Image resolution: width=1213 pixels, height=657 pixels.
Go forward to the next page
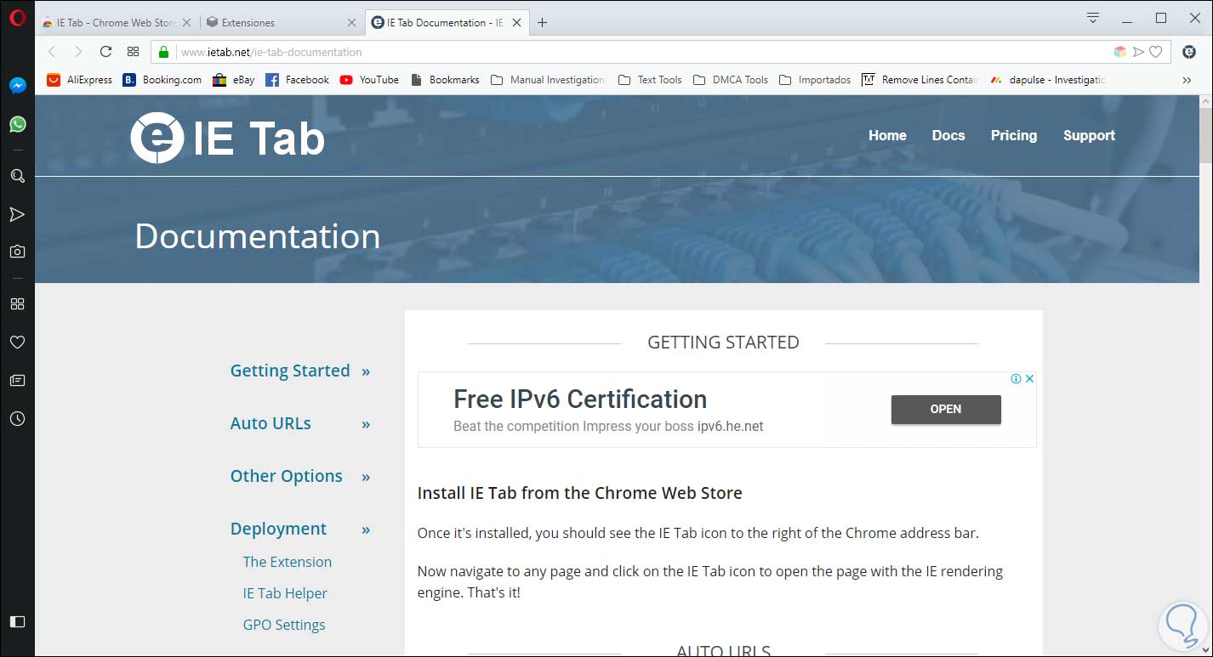(x=78, y=52)
